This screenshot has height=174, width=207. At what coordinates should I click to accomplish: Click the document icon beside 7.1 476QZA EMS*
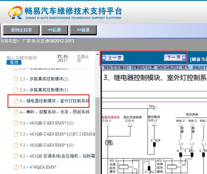[16, 167]
